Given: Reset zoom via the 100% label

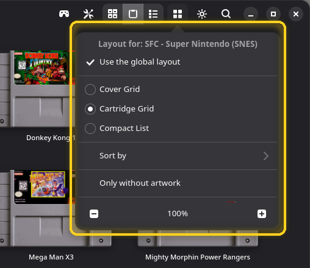Looking at the screenshot, I should 178,214.
